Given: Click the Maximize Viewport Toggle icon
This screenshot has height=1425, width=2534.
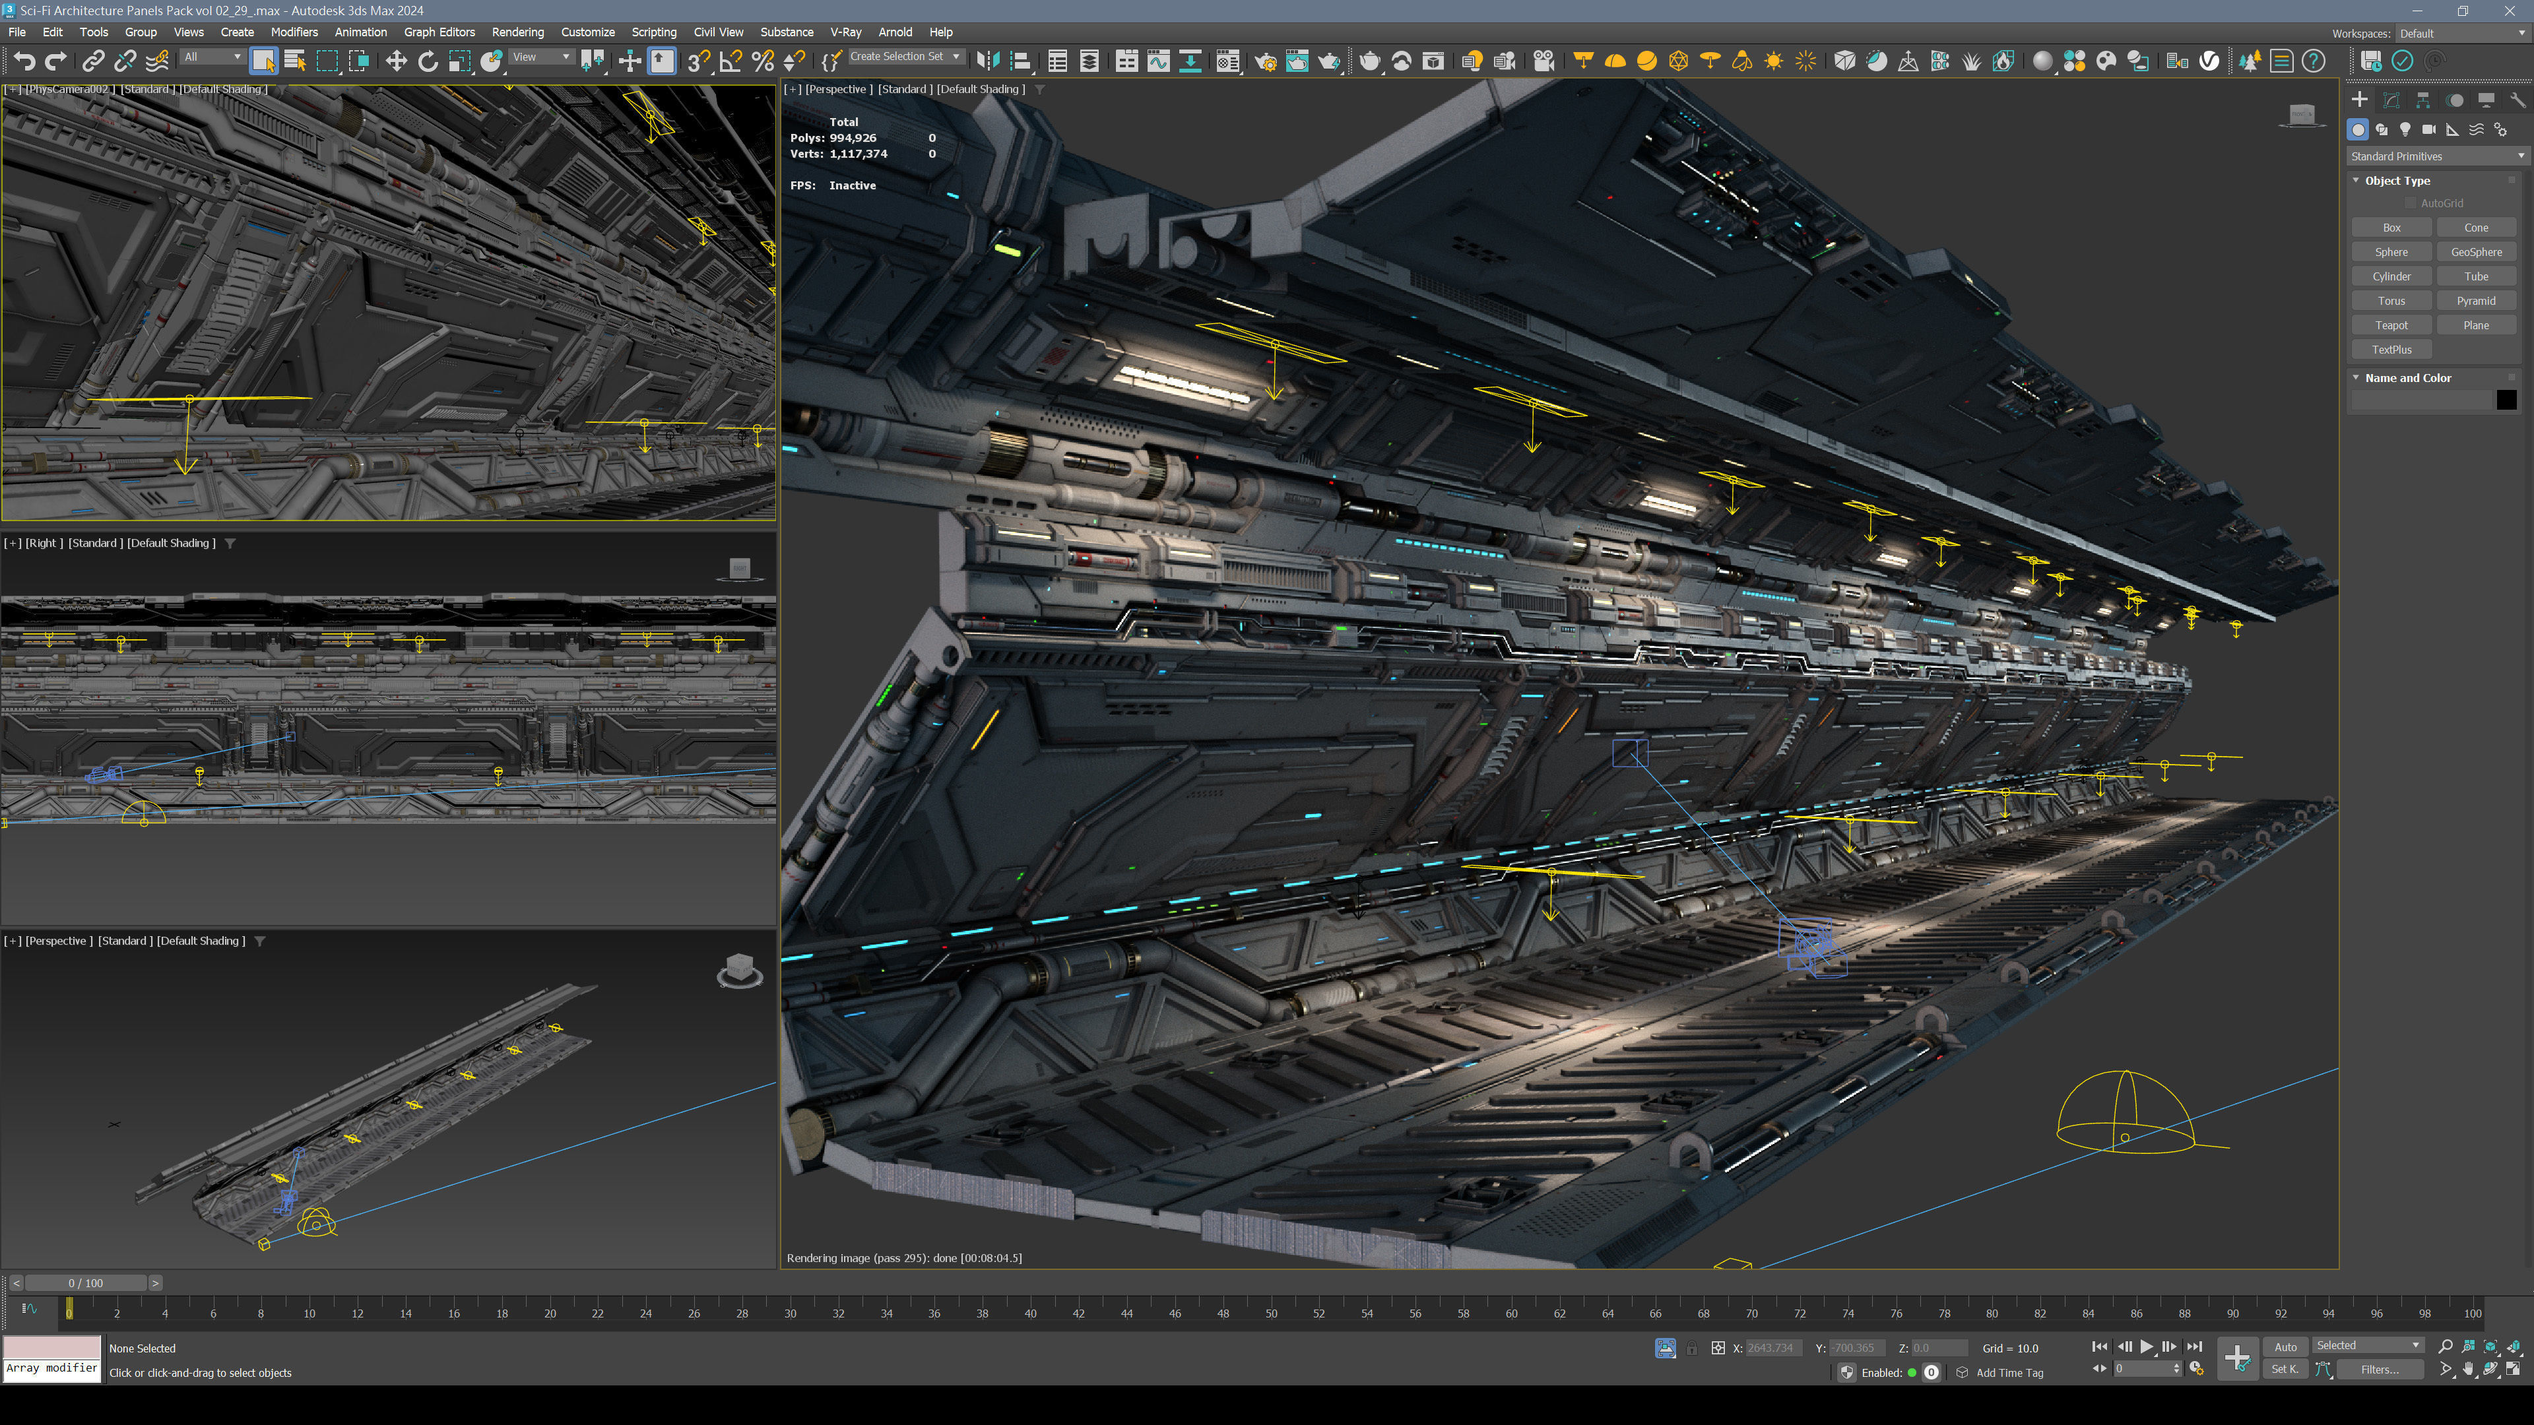Looking at the screenshot, I should (2514, 1369).
